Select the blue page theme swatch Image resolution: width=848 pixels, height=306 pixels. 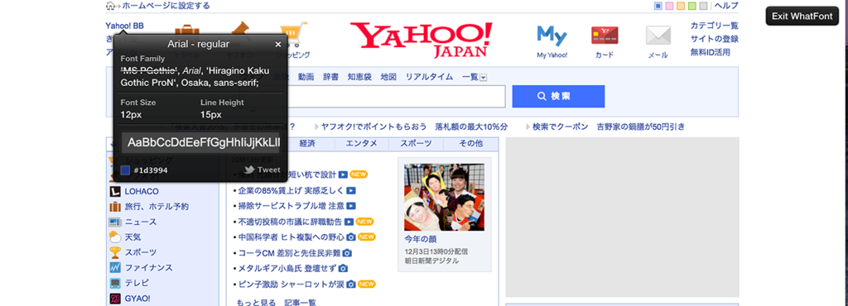(658, 6)
